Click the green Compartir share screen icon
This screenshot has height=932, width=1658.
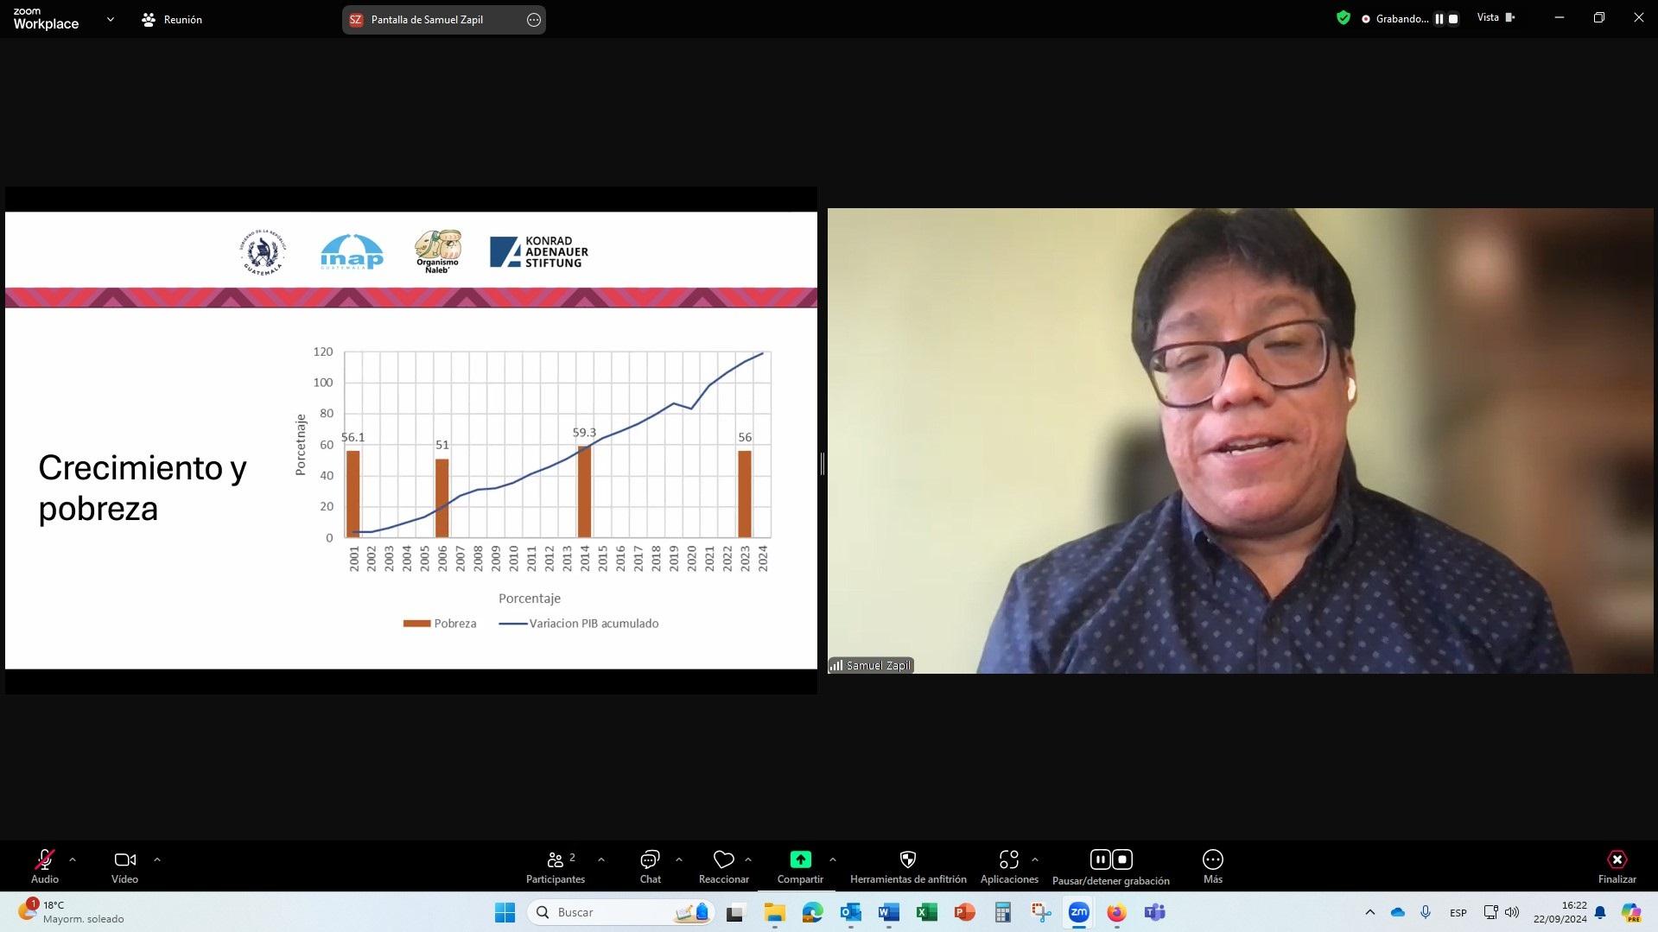point(800,859)
